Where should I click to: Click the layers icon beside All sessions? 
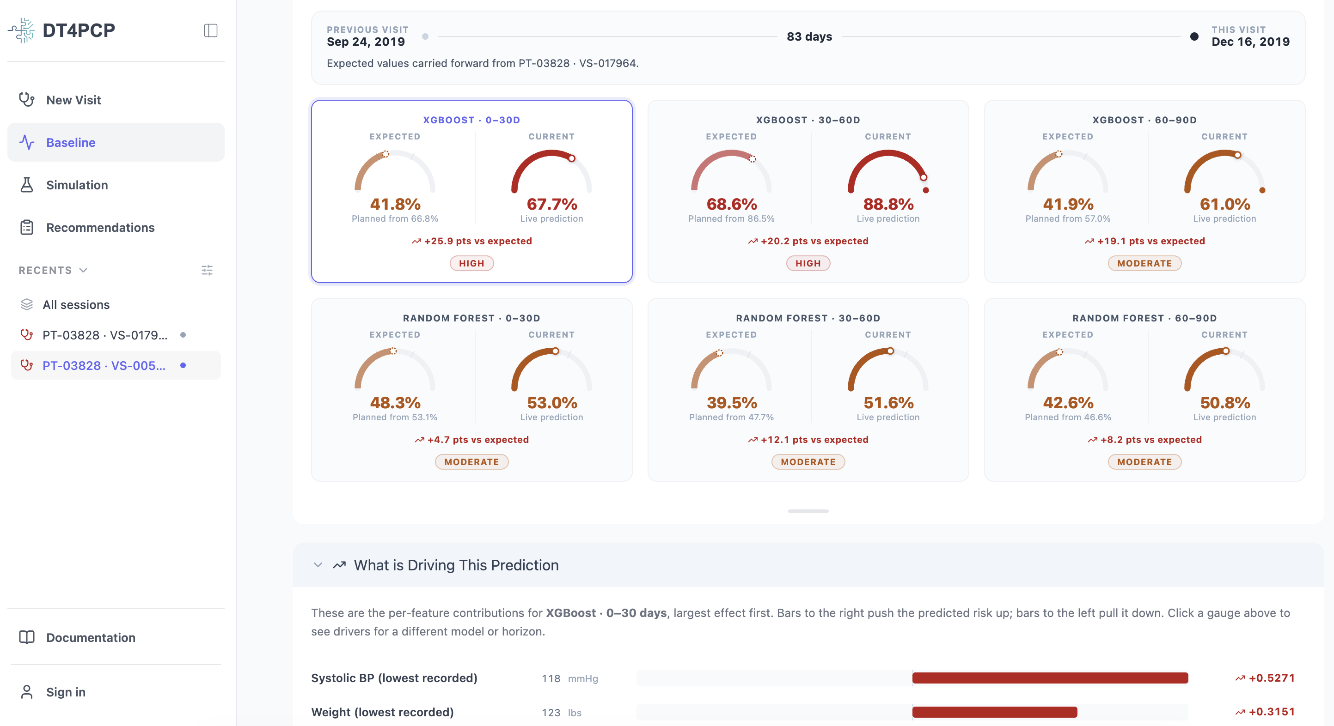click(x=27, y=304)
